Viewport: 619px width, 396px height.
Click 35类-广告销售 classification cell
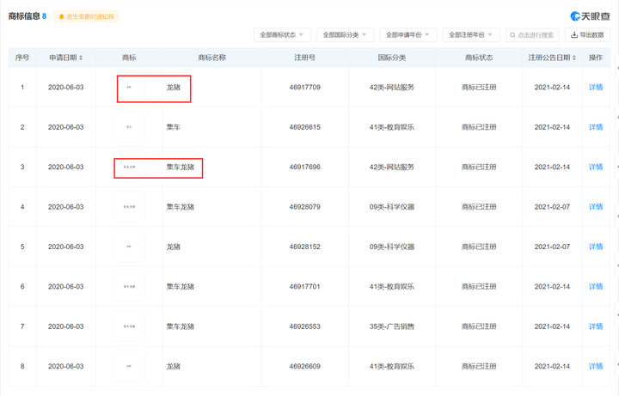pos(392,326)
